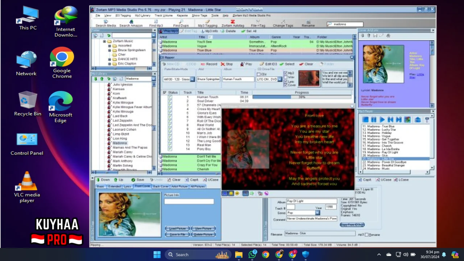
Task: Click Clear in the CD Ripper toolbar
Action: (x=306, y=64)
